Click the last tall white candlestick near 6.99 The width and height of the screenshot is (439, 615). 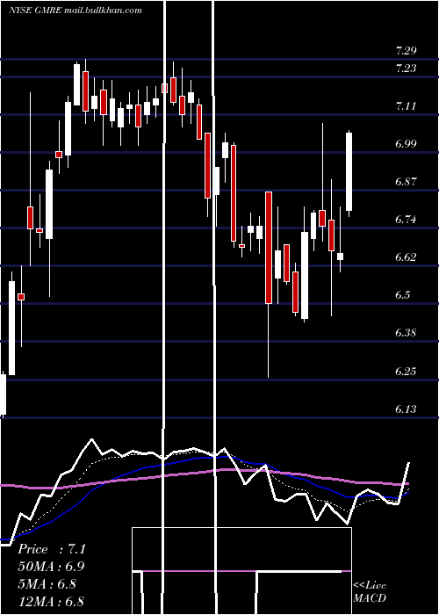tap(349, 172)
